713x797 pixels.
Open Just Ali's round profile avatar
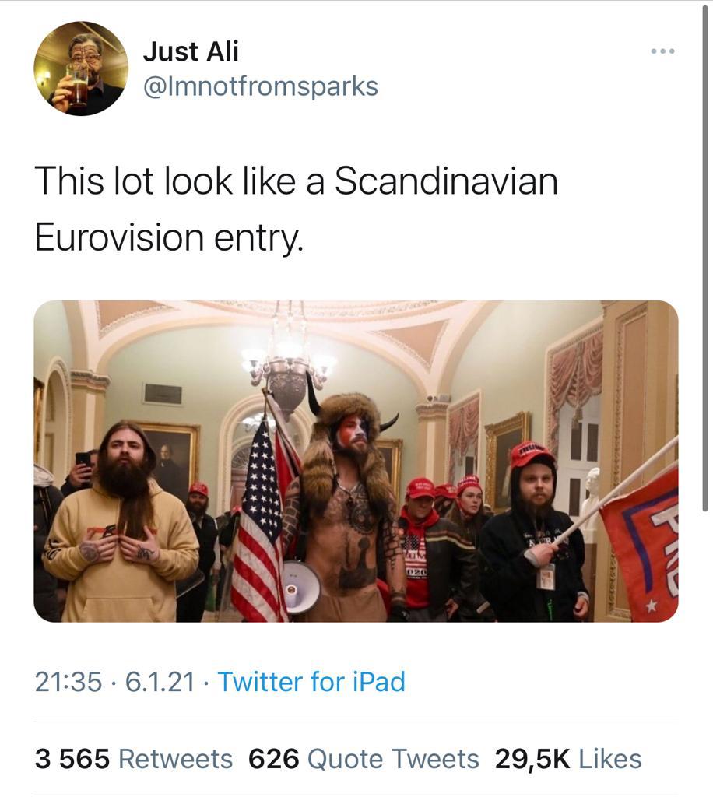click(x=81, y=68)
